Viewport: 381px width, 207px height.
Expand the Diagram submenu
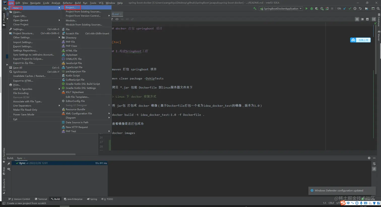pos(86,118)
